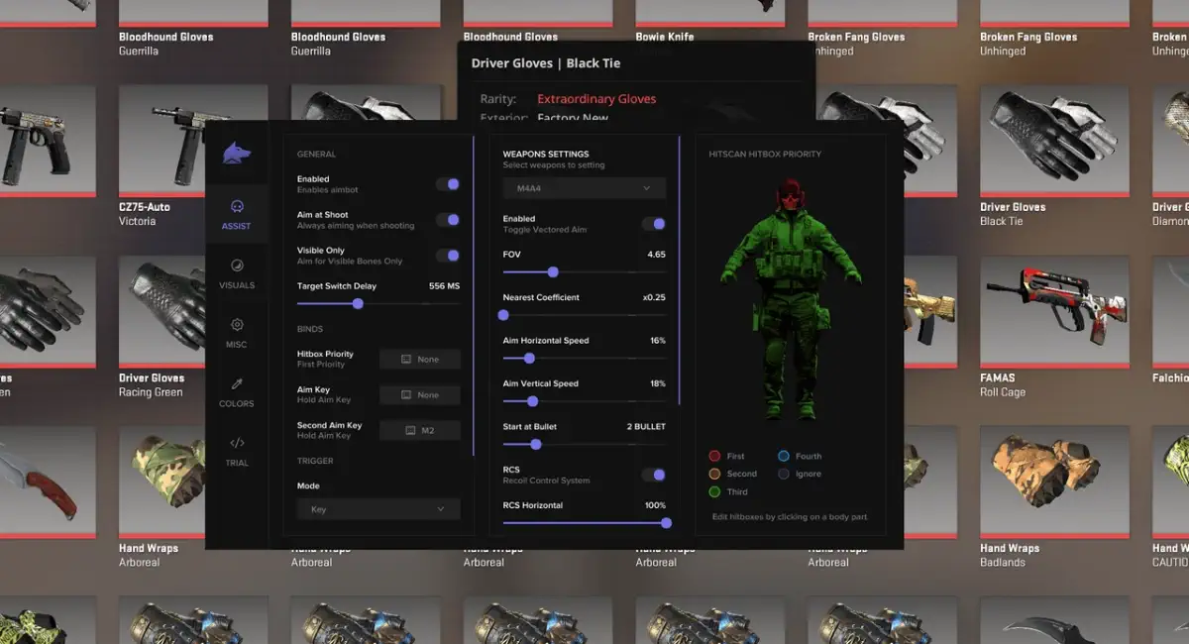The height and width of the screenshot is (644, 1189).
Task: Select the green Third priority color
Action: 714,491
